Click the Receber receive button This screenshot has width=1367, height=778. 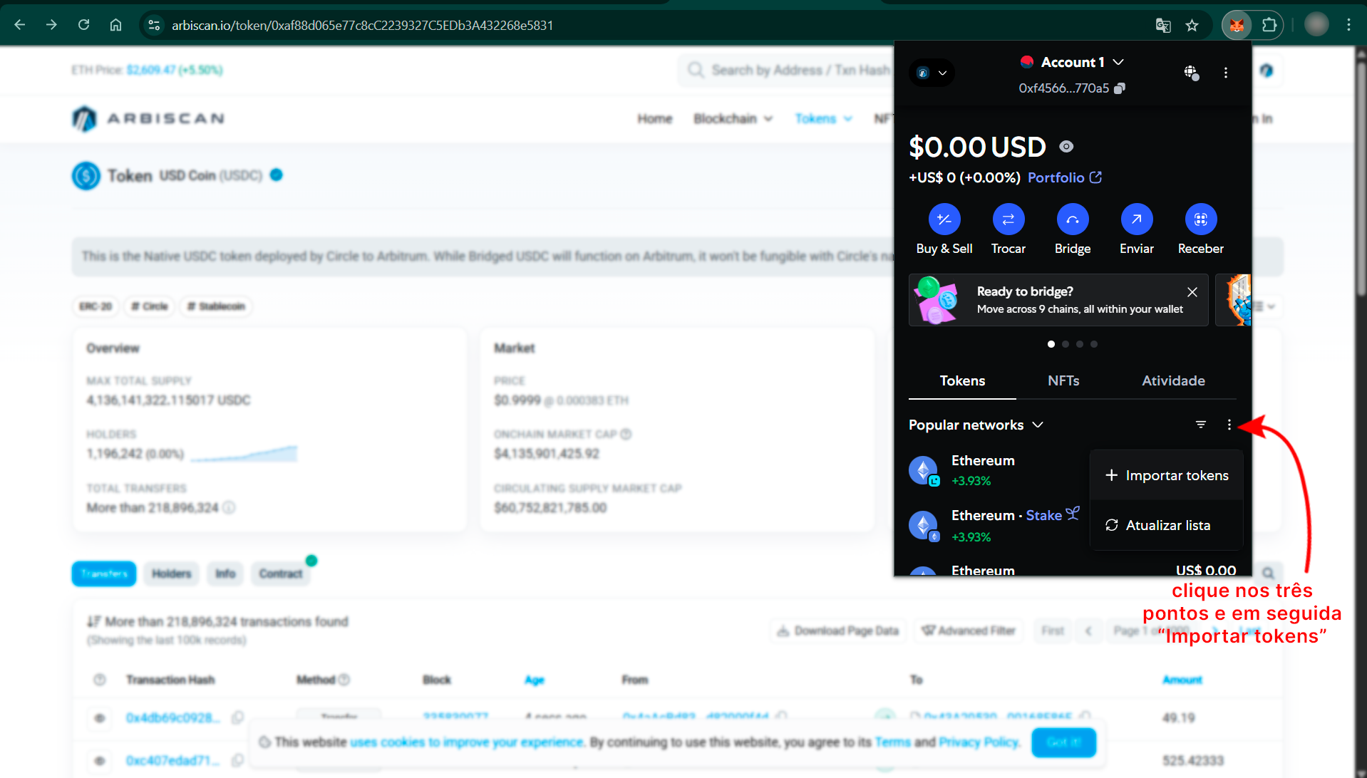pos(1201,229)
